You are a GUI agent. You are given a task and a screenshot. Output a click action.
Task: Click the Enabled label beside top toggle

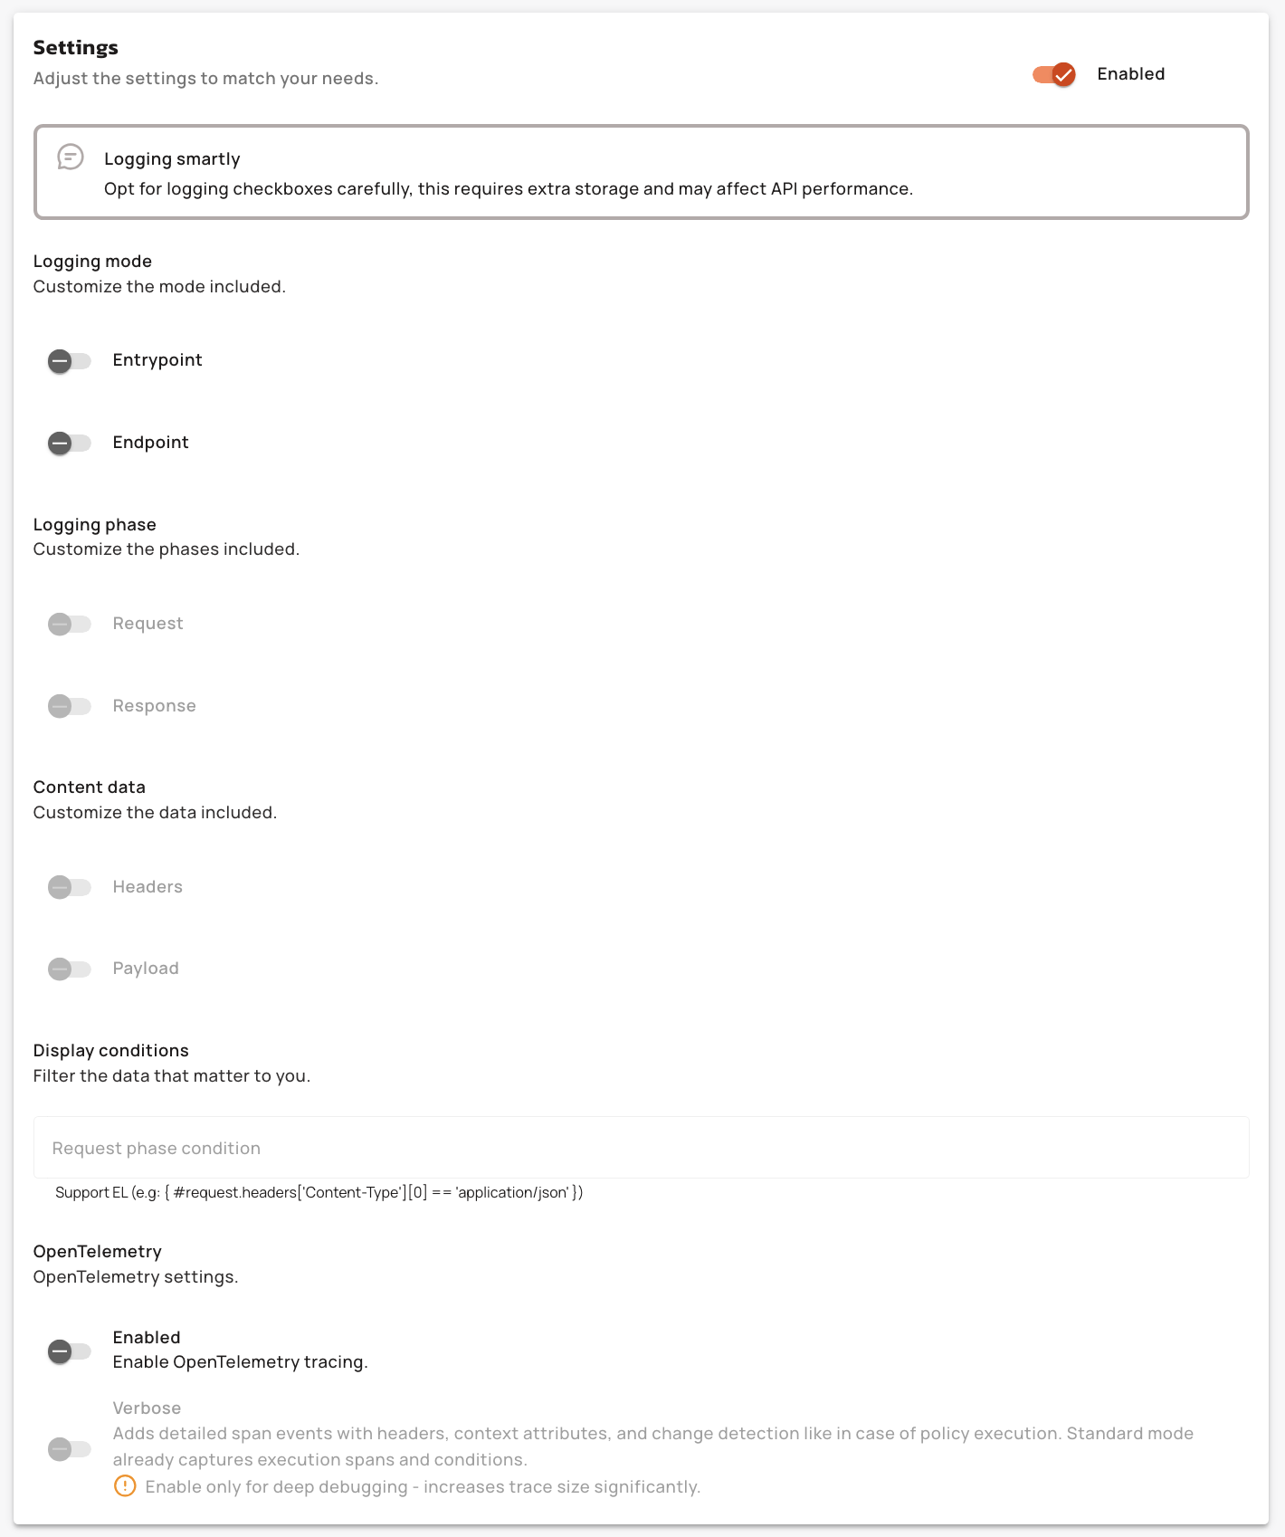(x=1130, y=74)
